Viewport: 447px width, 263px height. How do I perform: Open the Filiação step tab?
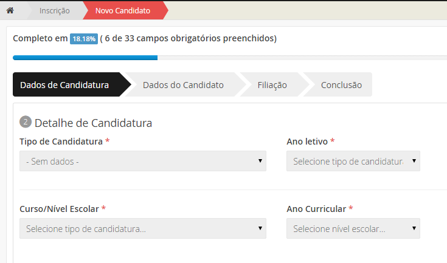(272, 85)
